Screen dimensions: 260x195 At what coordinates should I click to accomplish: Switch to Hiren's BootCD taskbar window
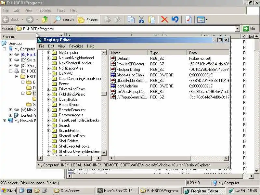(x=117, y=191)
